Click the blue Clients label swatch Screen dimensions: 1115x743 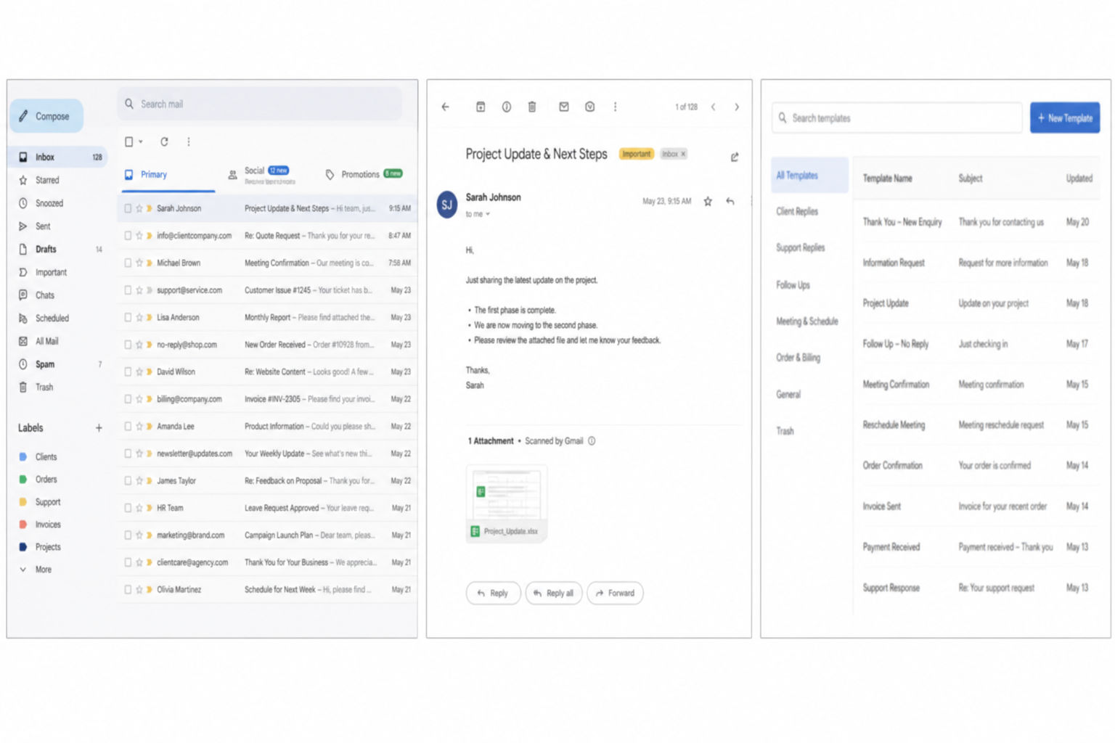(x=23, y=457)
